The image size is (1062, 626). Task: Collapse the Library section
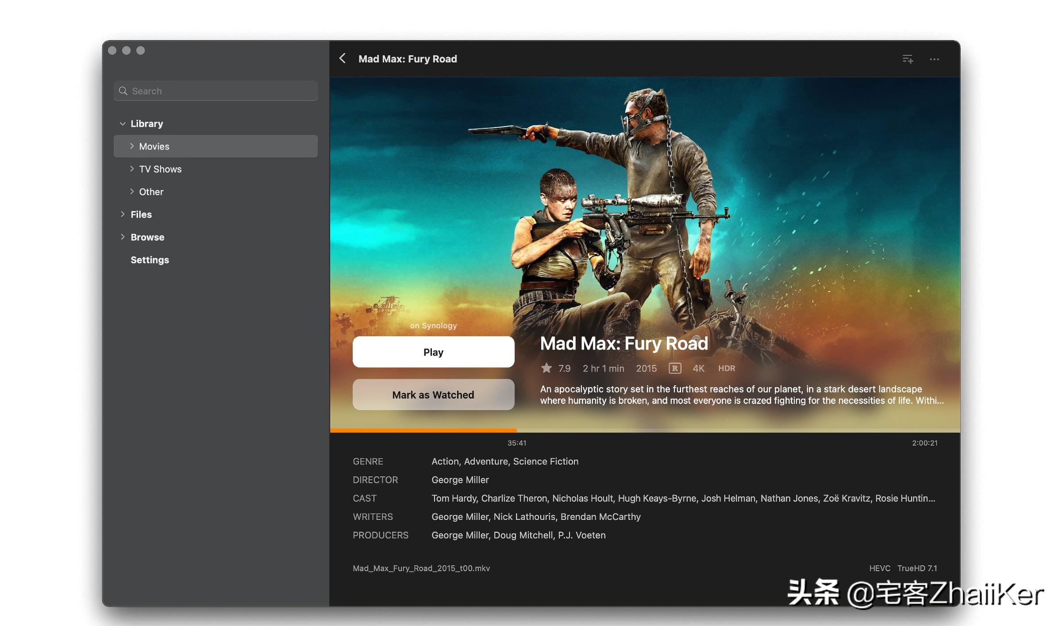pyautogui.click(x=123, y=123)
